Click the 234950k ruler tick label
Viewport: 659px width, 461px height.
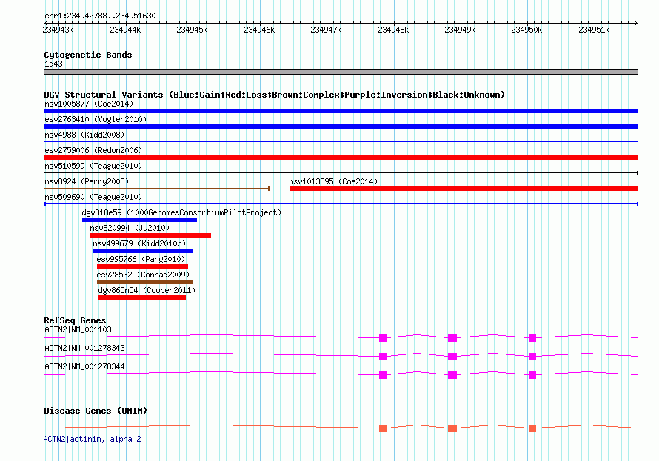click(526, 30)
